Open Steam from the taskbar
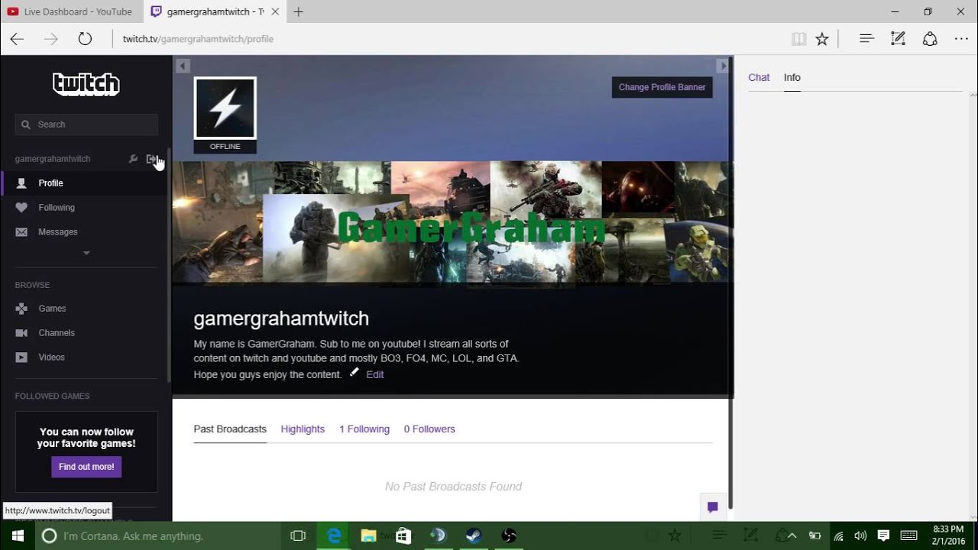 (x=474, y=535)
